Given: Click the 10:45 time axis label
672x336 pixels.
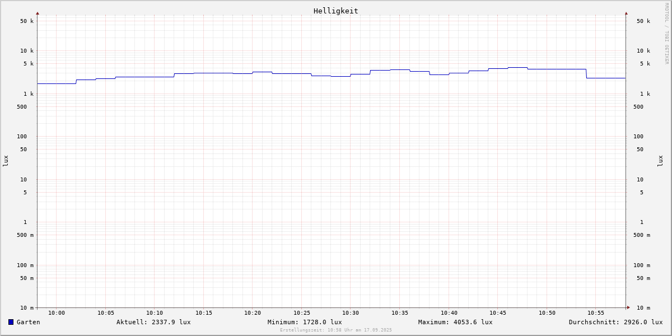Looking at the screenshot, I should [x=498, y=313].
